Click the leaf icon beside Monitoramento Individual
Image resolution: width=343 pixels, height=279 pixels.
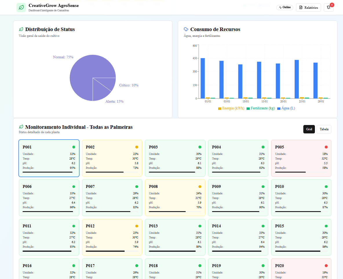pos(21,127)
